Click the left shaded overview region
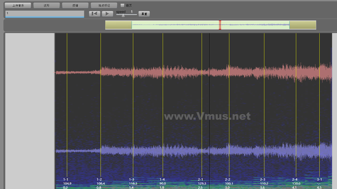The width and height of the screenshot is (337, 189). point(118,25)
